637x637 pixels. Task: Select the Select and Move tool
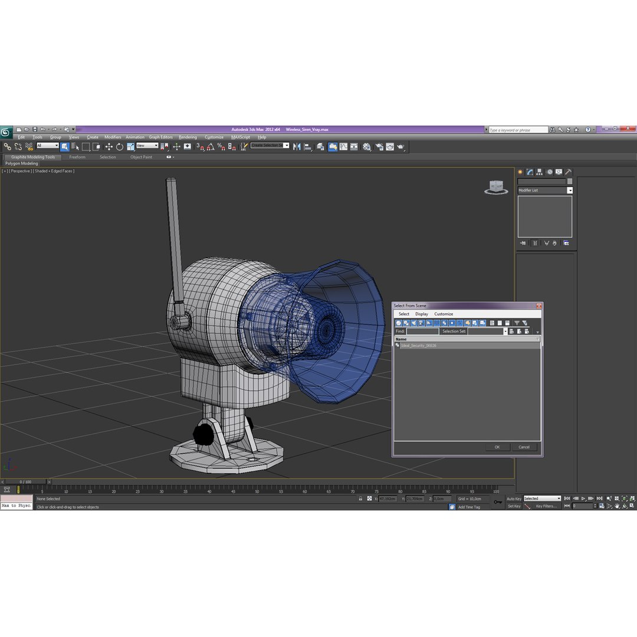click(x=109, y=147)
